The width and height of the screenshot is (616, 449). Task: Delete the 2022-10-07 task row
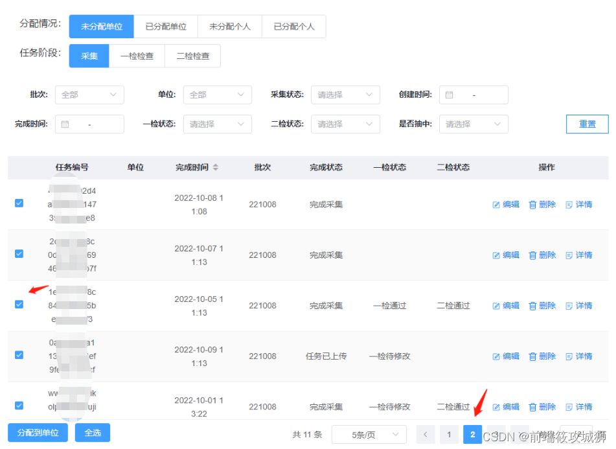[542, 255]
